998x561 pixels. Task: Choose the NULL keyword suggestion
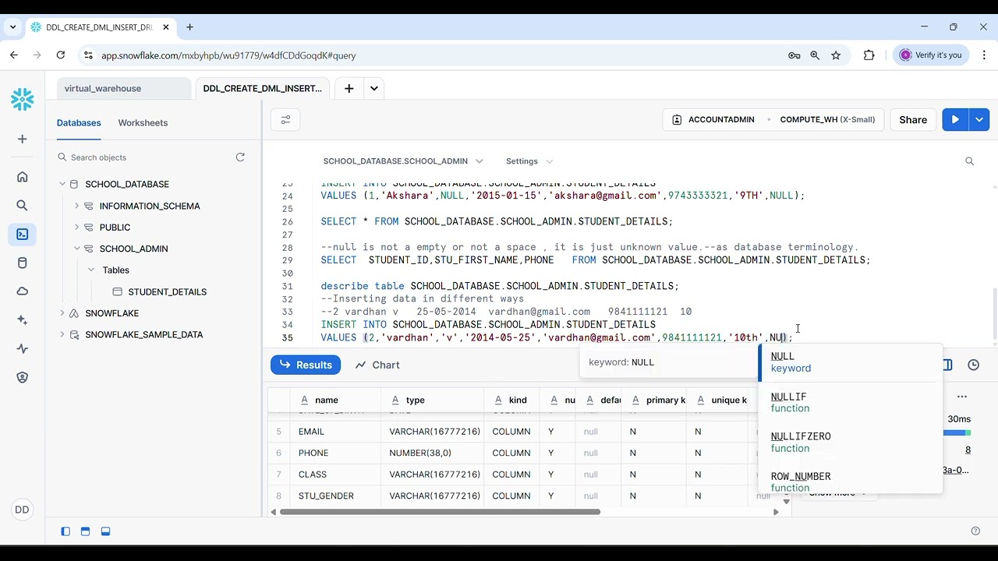click(x=850, y=362)
